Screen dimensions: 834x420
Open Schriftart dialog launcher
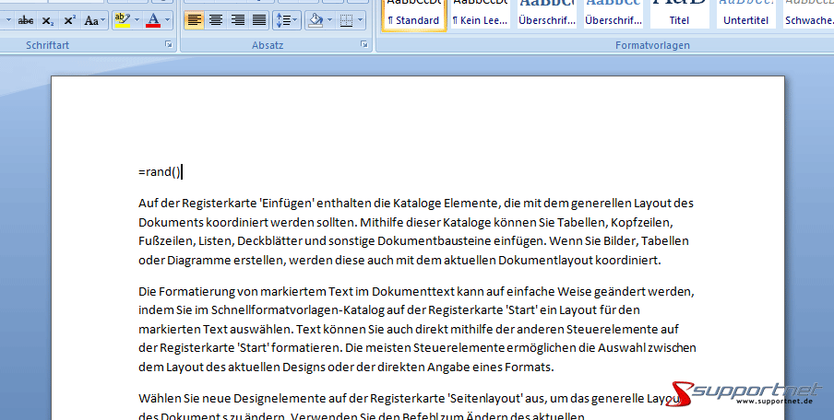(168, 44)
